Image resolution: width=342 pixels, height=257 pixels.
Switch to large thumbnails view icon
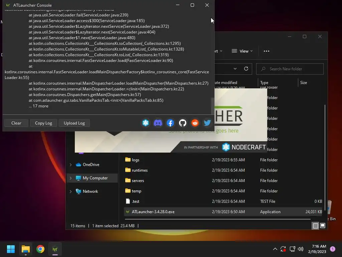point(323,226)
